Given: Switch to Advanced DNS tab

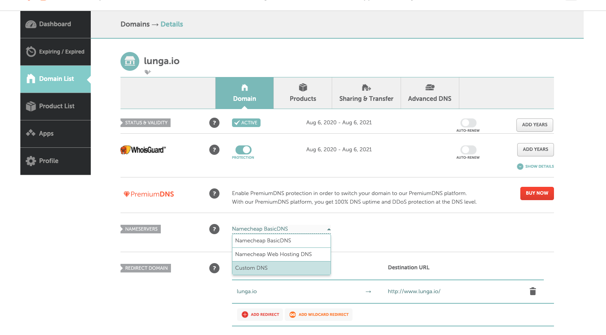Looking at the screenshot, I should (430, 93).
